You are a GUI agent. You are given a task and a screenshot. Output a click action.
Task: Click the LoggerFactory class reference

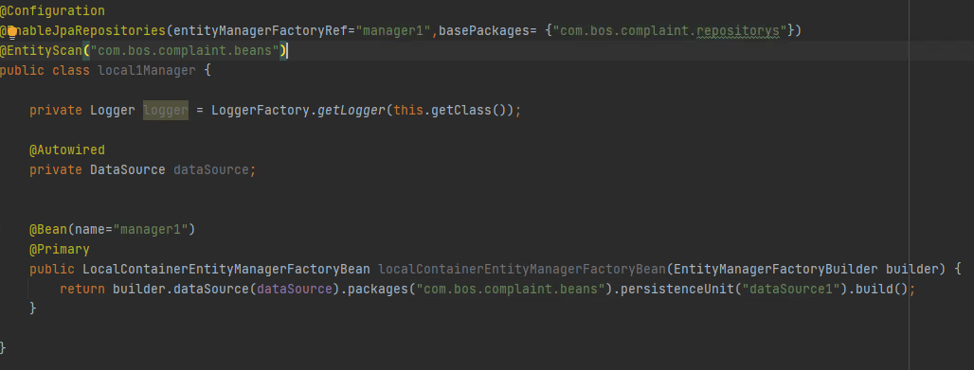261,110
